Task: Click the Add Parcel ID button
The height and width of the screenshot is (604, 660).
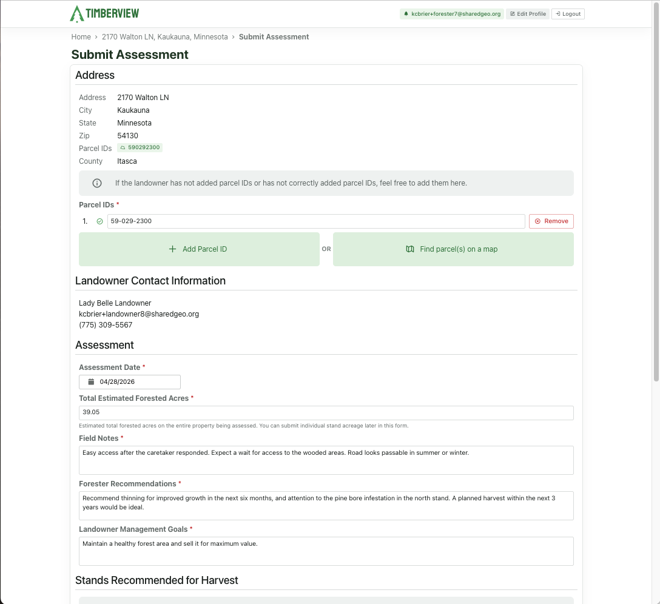Action: [199, 249]
